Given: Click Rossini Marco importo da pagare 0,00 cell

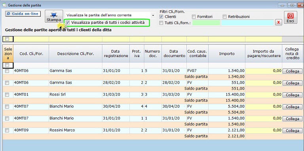Looking at the screenshot, I should (264, 130).
